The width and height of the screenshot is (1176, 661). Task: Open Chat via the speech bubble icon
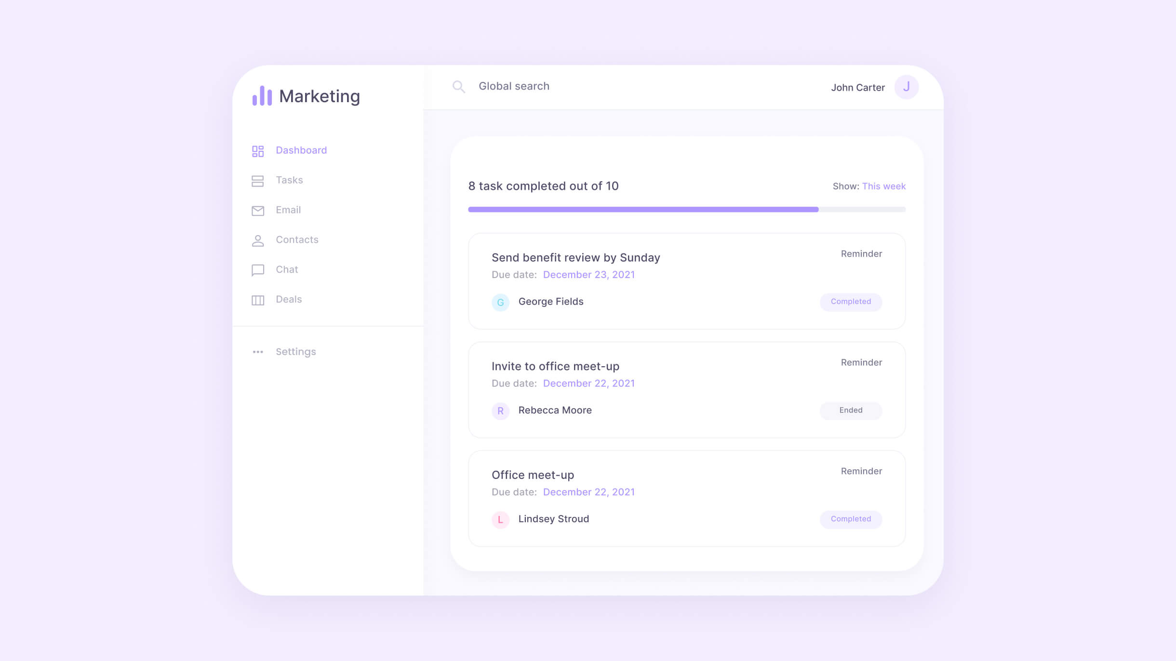coord(258,270)
